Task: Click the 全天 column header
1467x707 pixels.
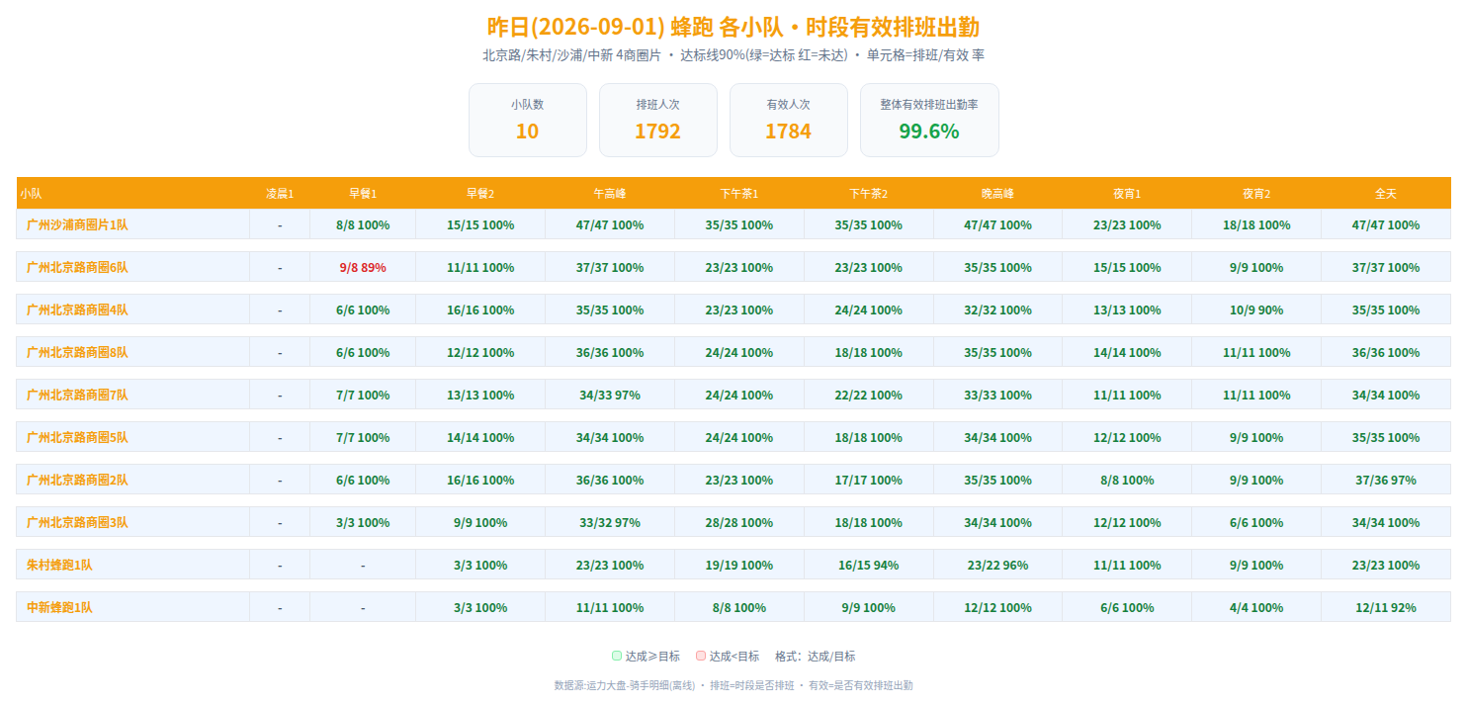Action: [1386, 194]
